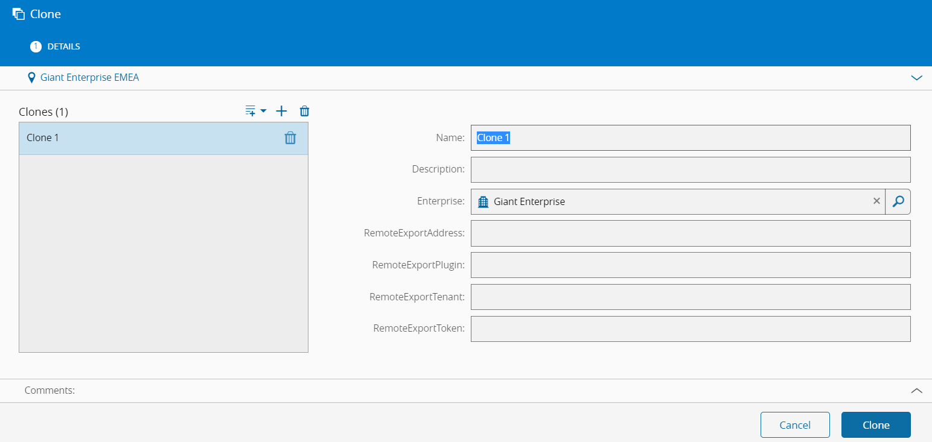Expand the Giant Enterprise EMEA section chevron
The width and height of the screenshot is (932, 442).
coord(916,78)
